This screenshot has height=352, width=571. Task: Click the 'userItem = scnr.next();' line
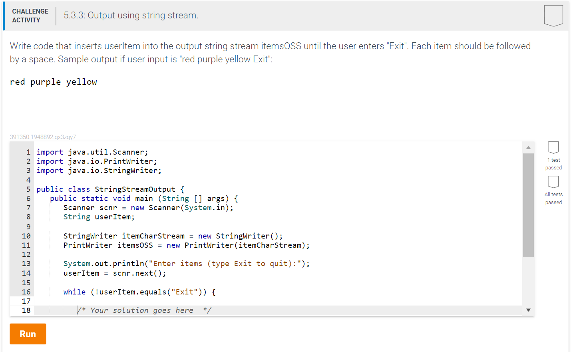click(115, 273)
